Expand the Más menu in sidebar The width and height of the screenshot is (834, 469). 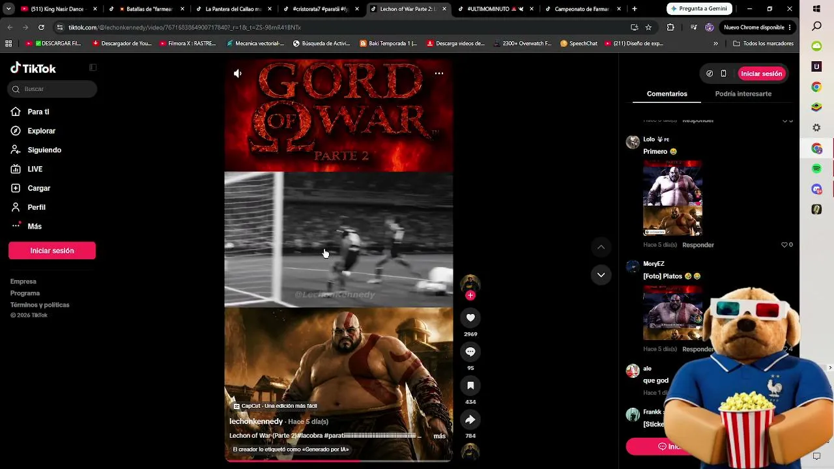click(26, 226)
